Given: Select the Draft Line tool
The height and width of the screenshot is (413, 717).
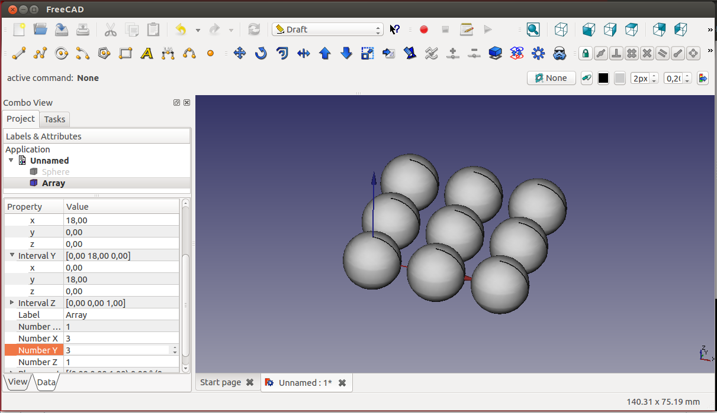Looking at the screenshot, I should [x=19, y=54].
